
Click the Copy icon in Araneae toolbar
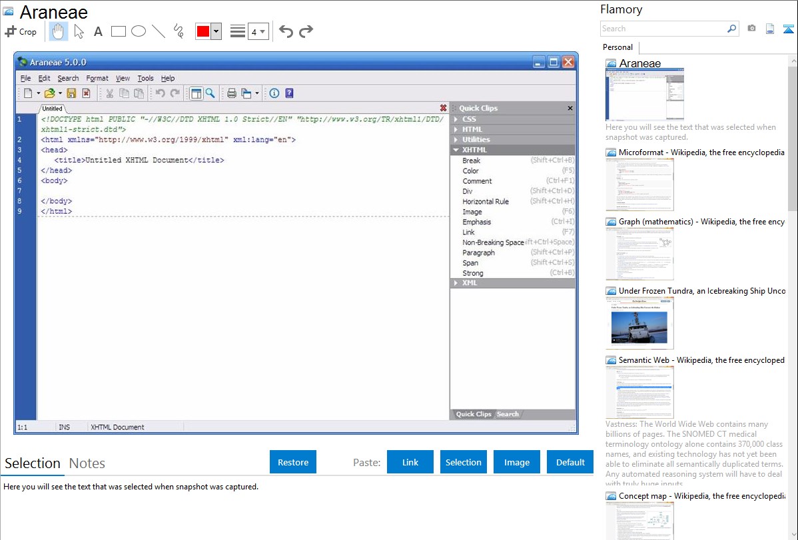pos(124,93)
